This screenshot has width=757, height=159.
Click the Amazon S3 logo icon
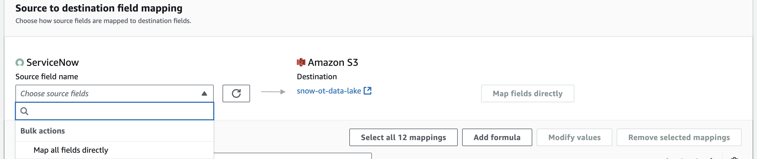point(301,63)
